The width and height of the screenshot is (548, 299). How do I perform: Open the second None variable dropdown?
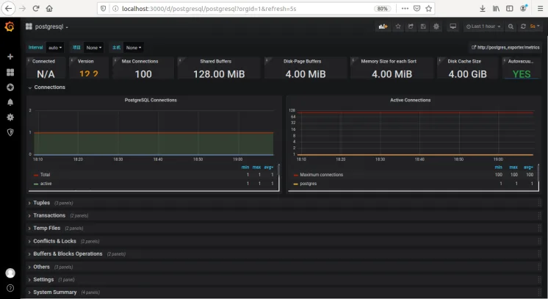point(134,48)
